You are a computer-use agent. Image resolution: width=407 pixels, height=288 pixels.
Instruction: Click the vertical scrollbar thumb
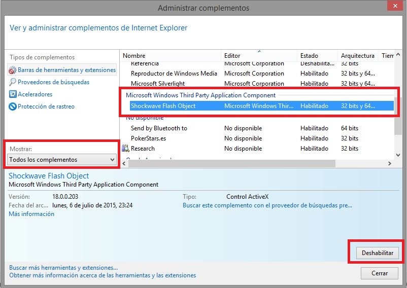(x=398, y=116)
